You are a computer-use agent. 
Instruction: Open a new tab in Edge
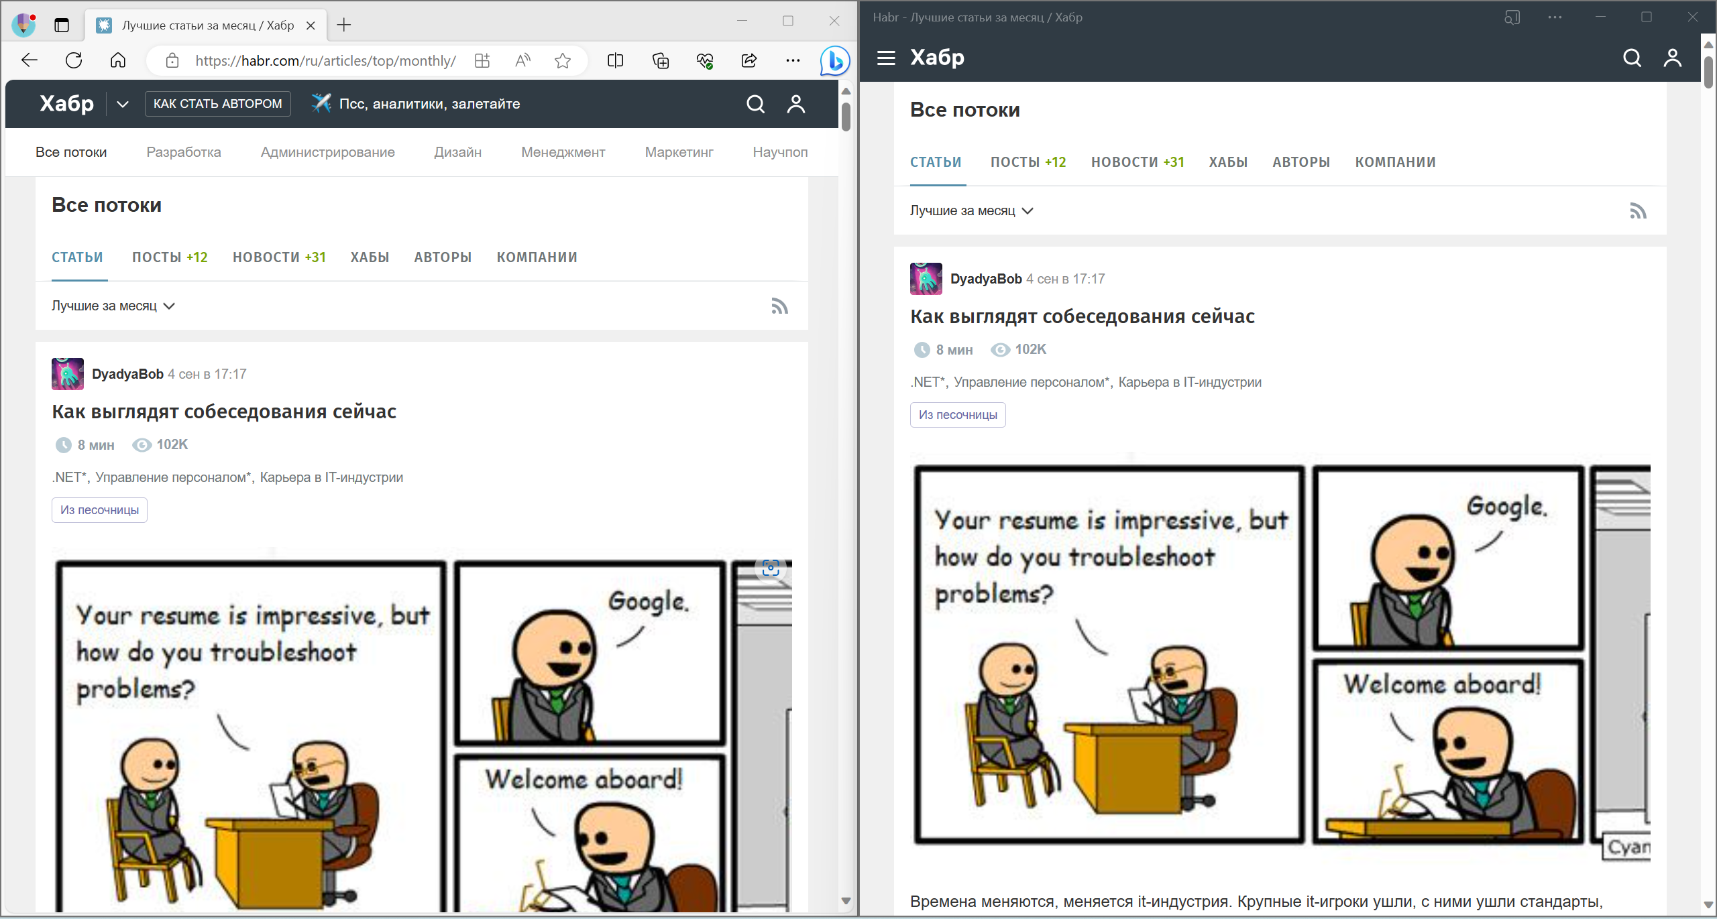(x=344, y=25)
